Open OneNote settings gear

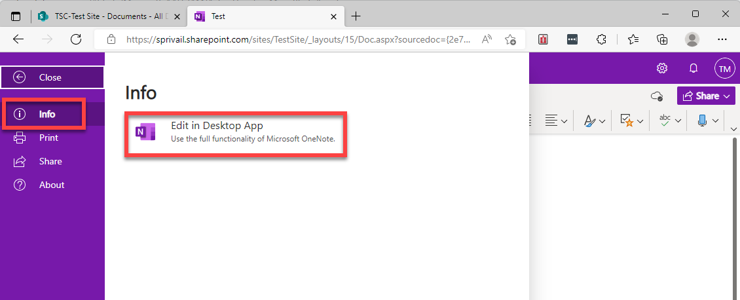(x=662, y=68)
